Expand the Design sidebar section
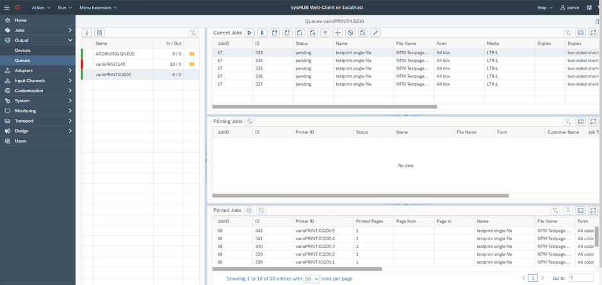The height and width of the screenshot is (285, 602). [x=38, y=131]
